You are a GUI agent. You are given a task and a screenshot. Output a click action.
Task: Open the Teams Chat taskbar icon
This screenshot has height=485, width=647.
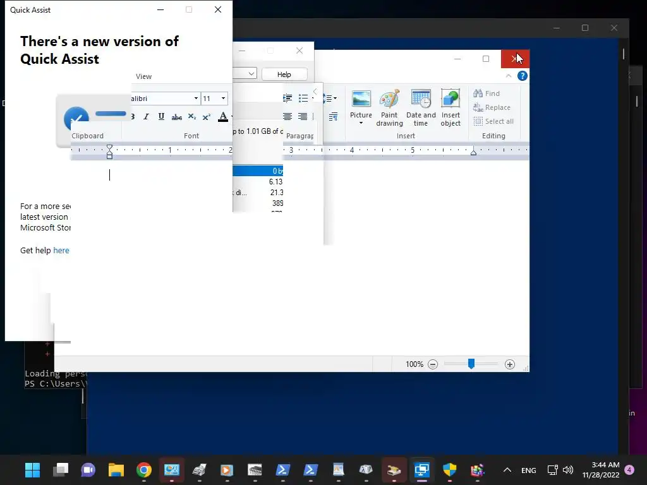(x=88, y=470)
